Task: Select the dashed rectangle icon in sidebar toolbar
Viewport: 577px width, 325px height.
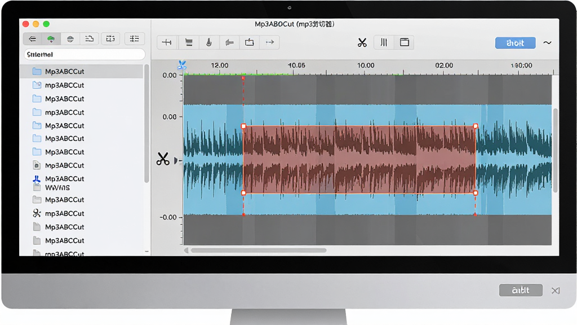Action: [x=110, y=39]
